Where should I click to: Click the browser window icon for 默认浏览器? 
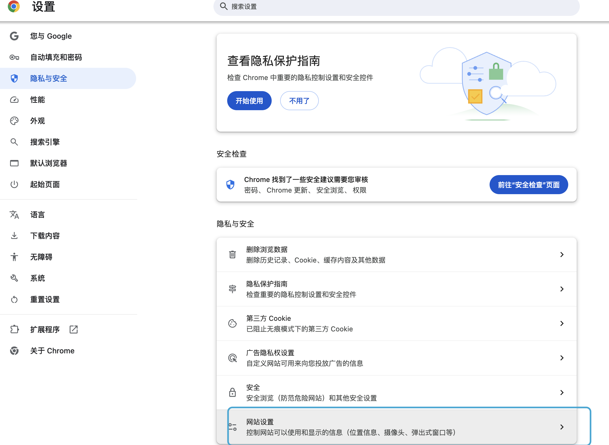click(14, 163)
